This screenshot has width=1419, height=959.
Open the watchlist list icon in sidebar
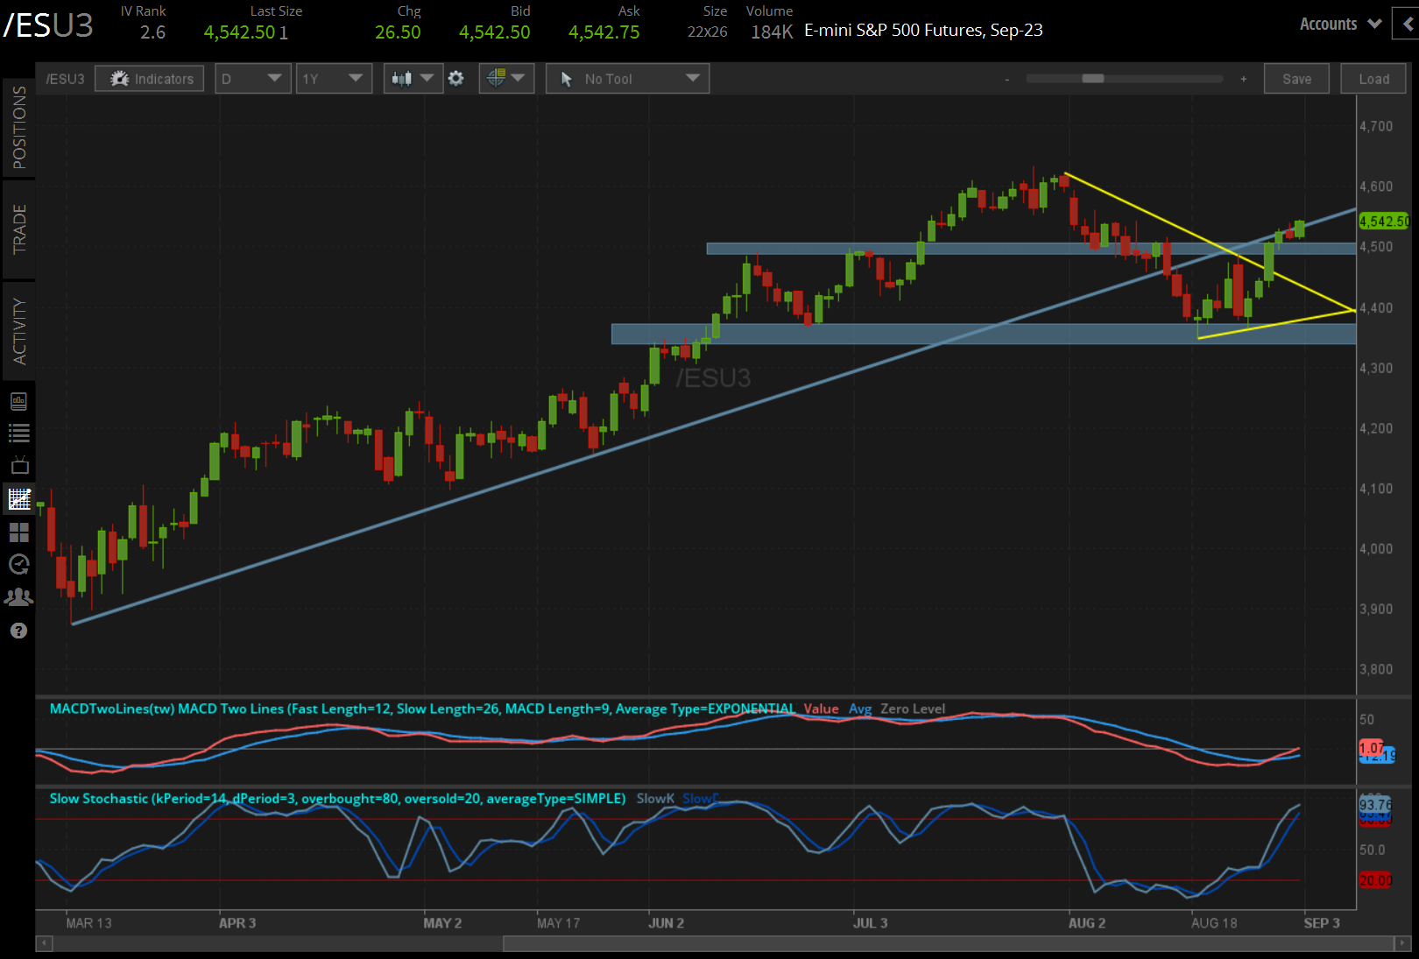tap(18, 433)
